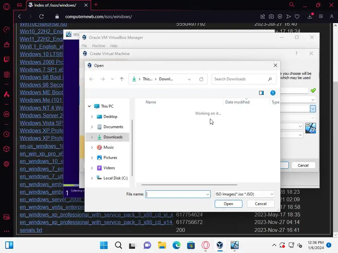Toggle the preview pane icon in Open dialog
The width and height of the screenshot is (338, 253).
coord(261,93)
